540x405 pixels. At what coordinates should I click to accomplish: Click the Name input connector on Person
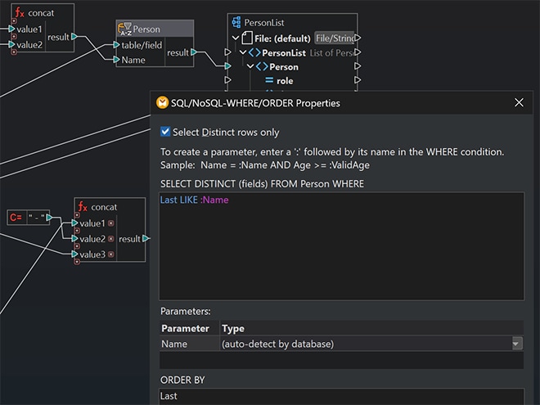(117, 60)
